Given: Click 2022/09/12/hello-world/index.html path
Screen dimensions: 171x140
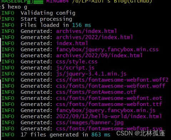Looking at the screenshot, I should [109, 116].
